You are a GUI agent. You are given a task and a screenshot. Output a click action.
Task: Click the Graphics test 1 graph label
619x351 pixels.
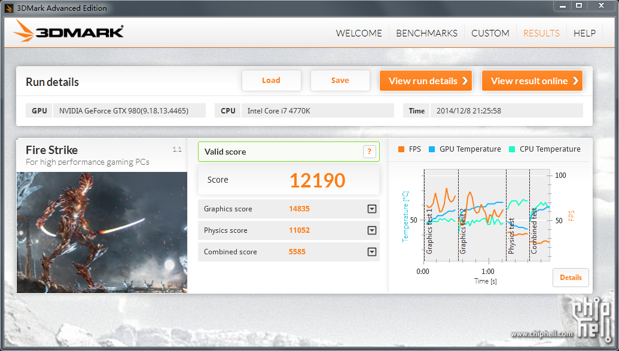click(x=429, y=231)
